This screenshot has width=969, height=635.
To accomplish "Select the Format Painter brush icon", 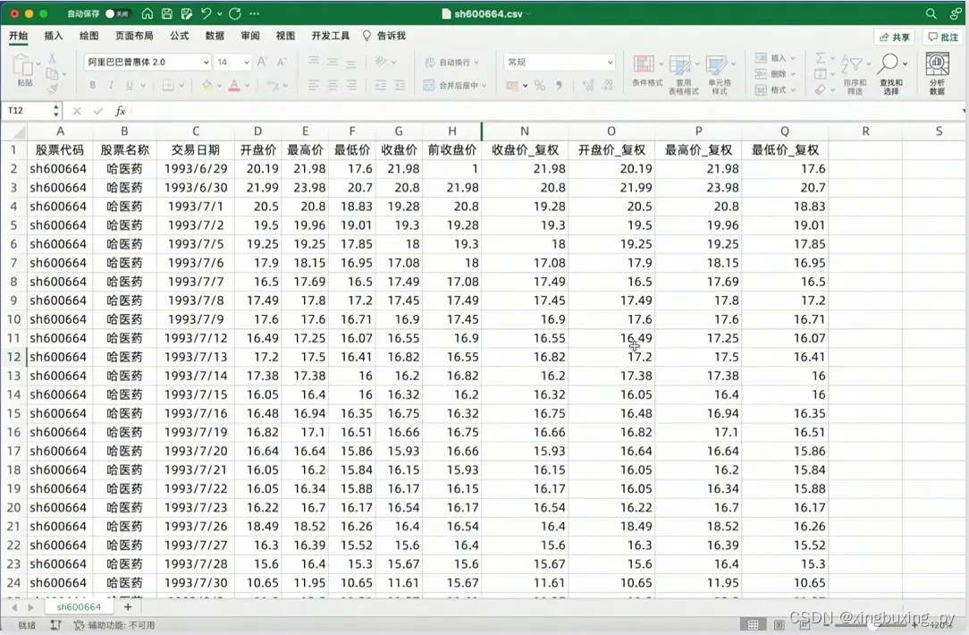I will coord(52,89).
